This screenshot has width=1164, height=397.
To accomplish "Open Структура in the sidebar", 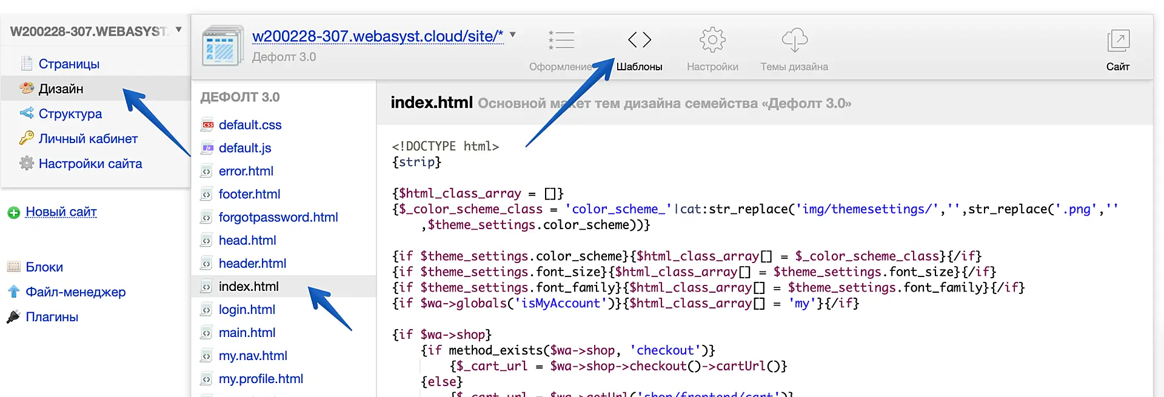I will click(x=70, y=114).
